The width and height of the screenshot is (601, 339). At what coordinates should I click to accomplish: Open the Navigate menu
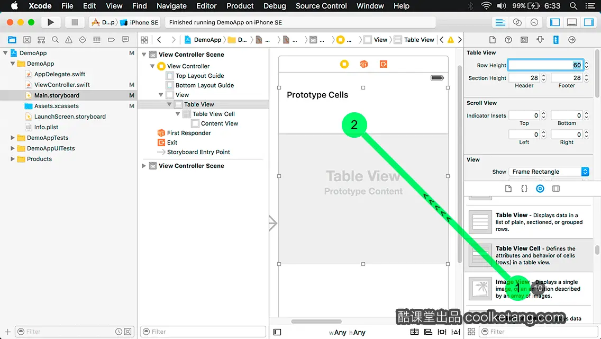[x=171, y=6]
